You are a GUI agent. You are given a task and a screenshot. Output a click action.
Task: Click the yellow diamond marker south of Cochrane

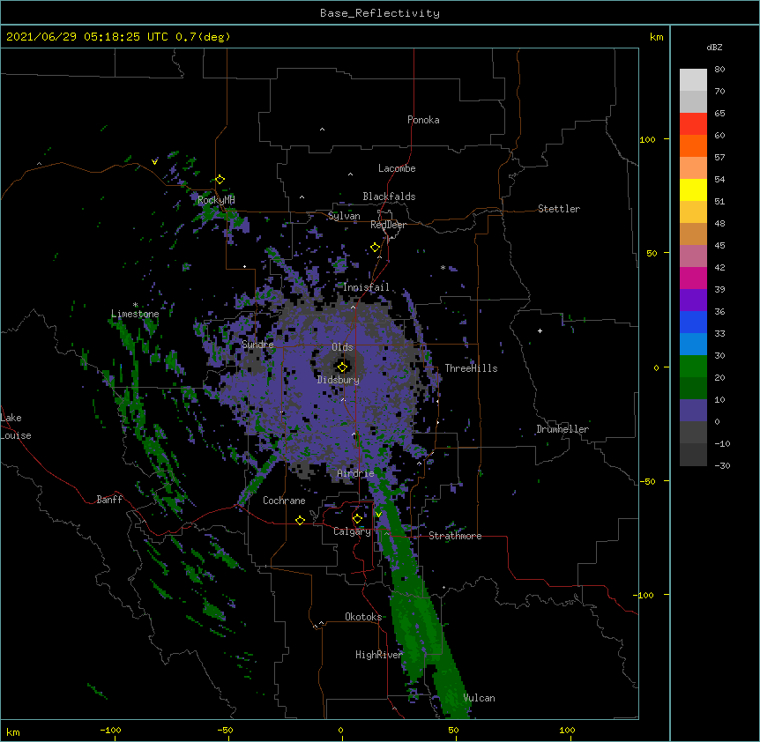(300, 520)
